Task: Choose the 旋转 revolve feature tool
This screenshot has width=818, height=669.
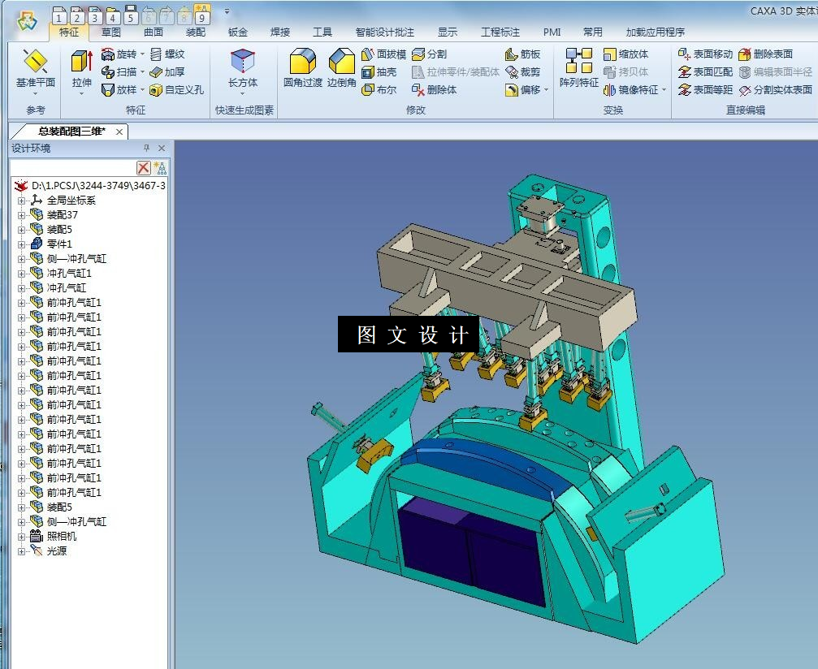Action: pos(119,54)
